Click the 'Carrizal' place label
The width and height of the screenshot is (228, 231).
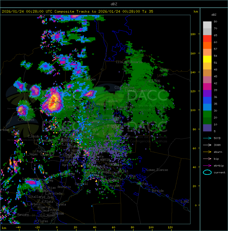81,184
